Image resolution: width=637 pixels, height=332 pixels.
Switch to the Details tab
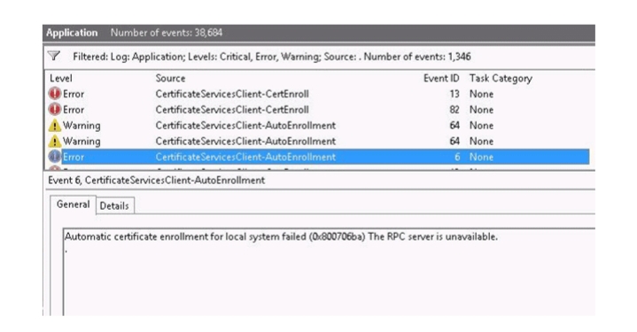114,205
